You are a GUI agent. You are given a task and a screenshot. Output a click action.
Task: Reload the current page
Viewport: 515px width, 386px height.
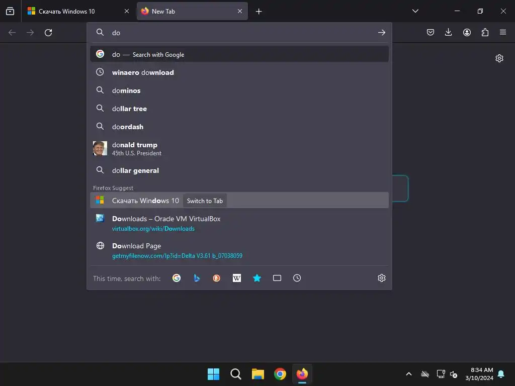click(x=48, y=33)
